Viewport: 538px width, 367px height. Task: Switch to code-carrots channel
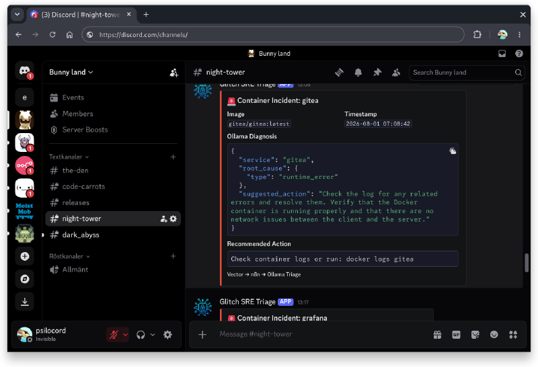113,186
